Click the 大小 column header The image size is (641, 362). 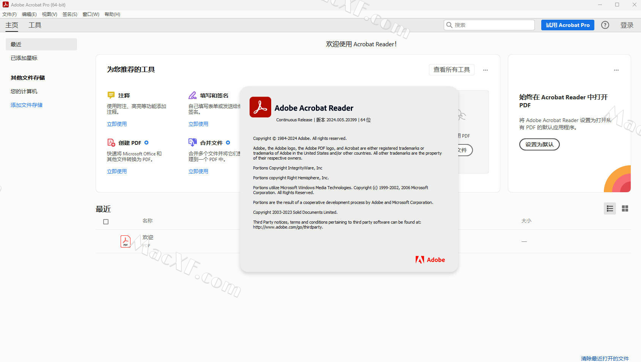coord(526,221)
